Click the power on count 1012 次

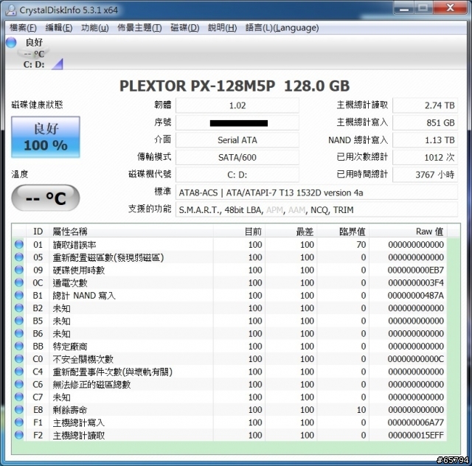(425, 158)
